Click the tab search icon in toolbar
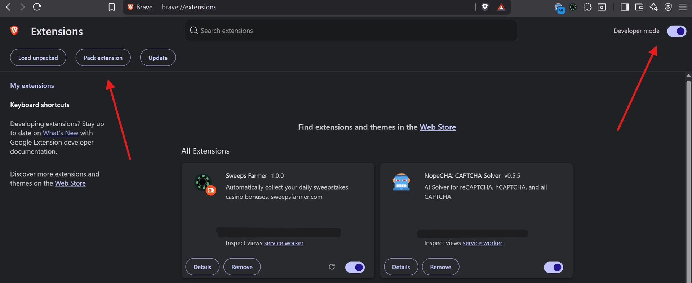Screen dimensions: 692x283 tap(602, 7)
